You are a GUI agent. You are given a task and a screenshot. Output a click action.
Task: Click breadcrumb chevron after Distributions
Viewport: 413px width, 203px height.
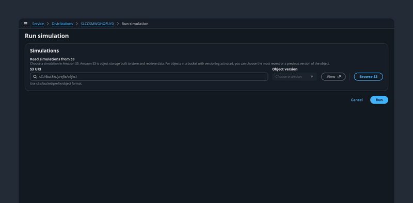[77, 24]
